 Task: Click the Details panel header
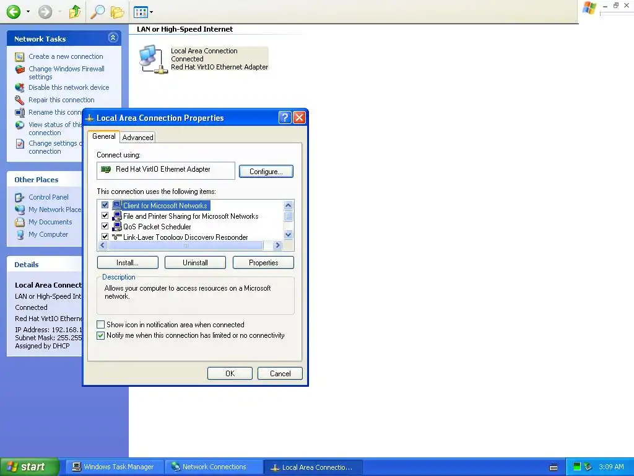45,265
